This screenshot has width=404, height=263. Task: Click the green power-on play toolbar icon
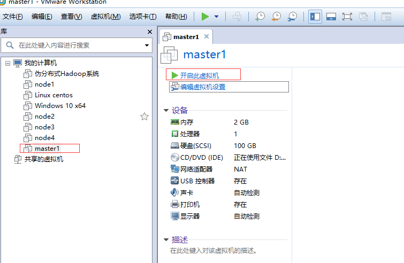(205, 17)
